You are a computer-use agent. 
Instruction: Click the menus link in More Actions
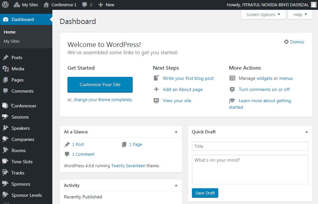[x=286, y=78]
